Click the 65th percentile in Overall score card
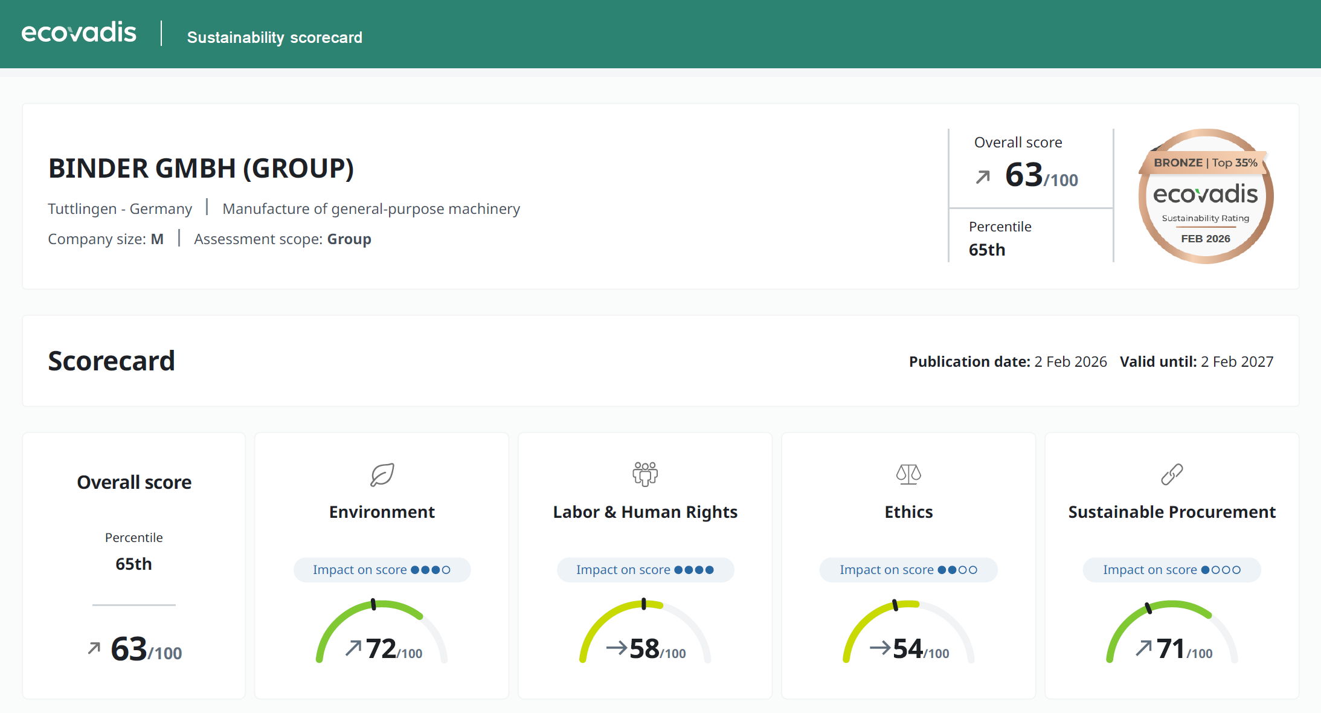1321x713 pixels. 133,564
